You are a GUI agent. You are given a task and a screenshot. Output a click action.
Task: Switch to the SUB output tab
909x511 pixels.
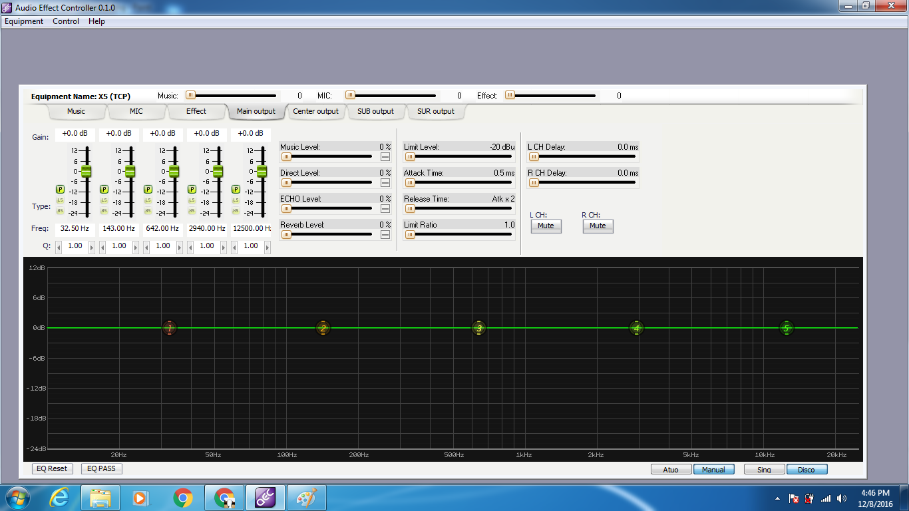point(375,111)
